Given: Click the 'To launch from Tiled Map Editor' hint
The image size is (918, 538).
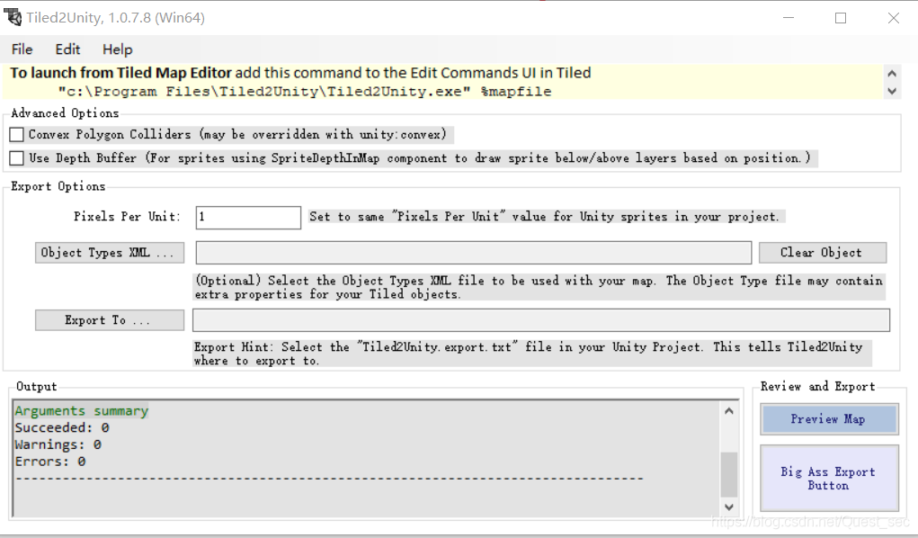Looking at the screenshot, I should [x=300, y=73].
